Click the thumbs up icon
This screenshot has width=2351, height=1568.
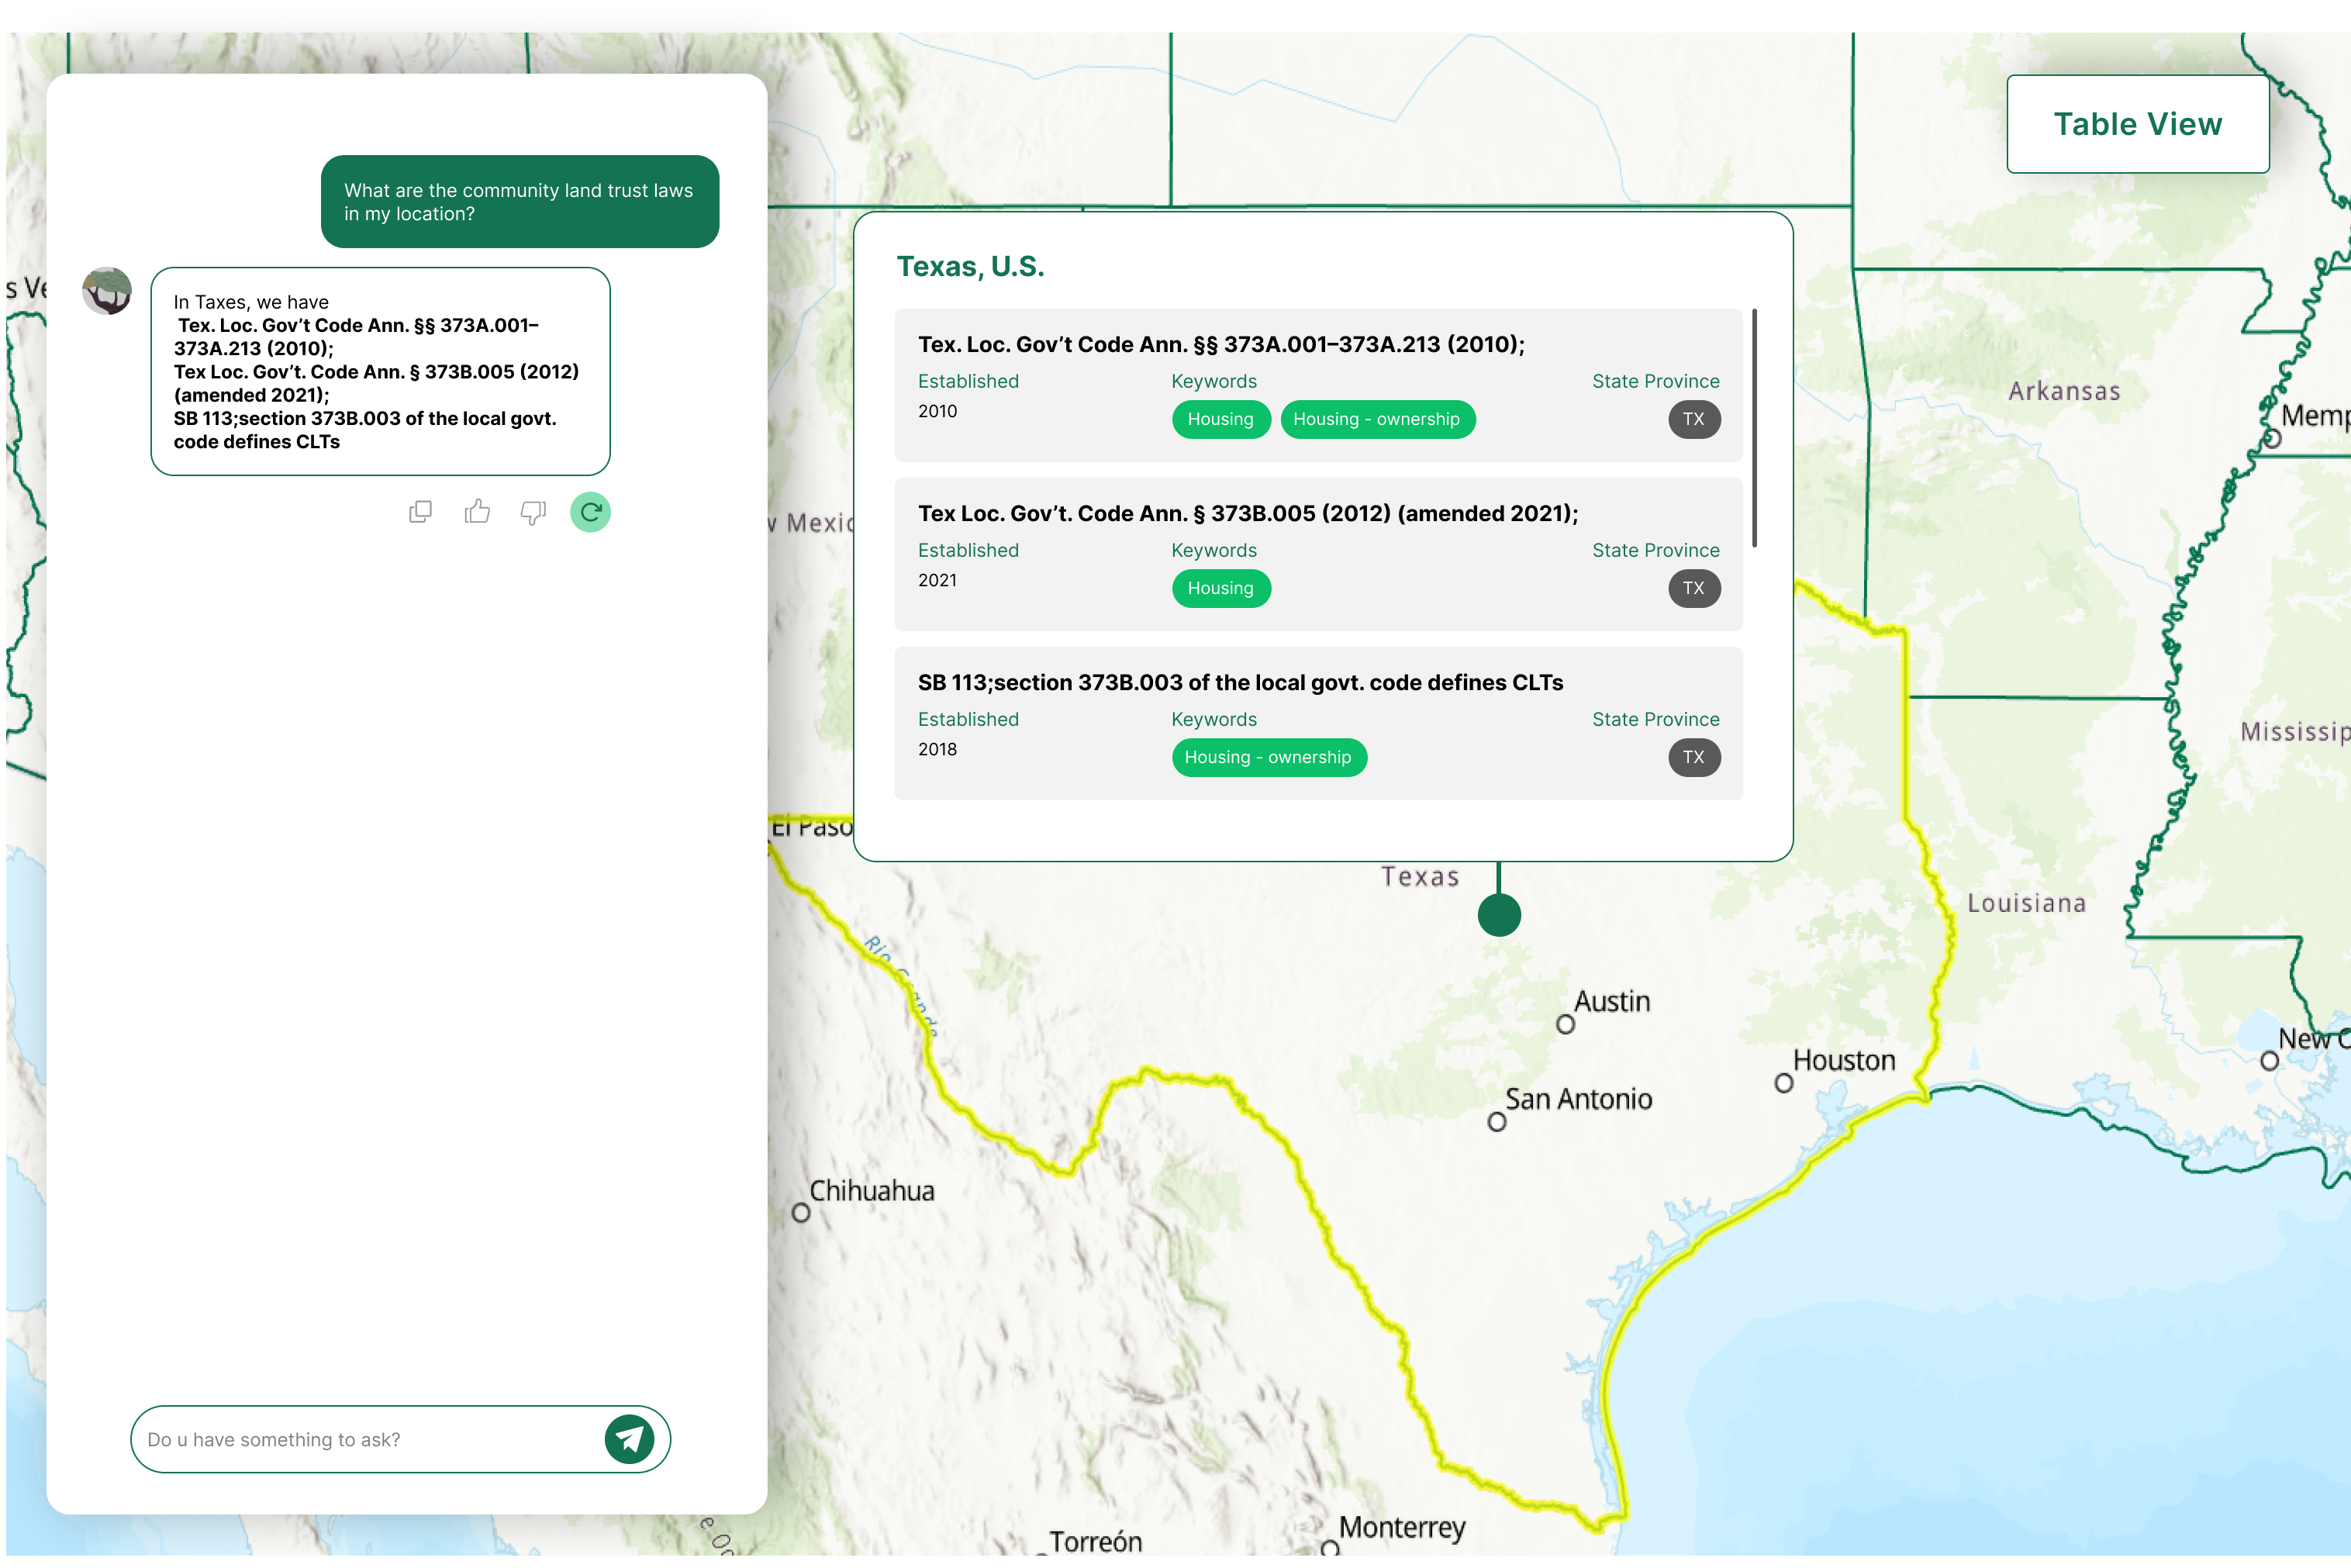click(477, 512)
